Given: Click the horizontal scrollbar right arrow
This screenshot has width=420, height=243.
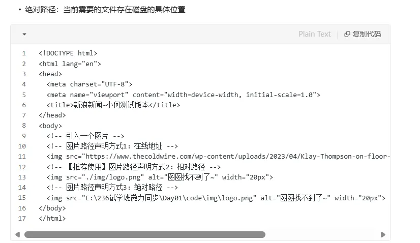Looking at the screenshot, I should (x=383, y=234).
